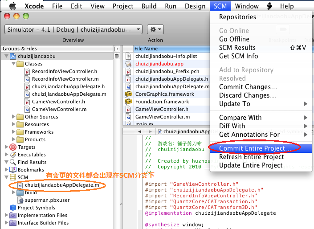Image resolution: width=314 pixels, height=229 pixels.
Task: Collapse the SCM group
Action: click(x=6, y=177)
